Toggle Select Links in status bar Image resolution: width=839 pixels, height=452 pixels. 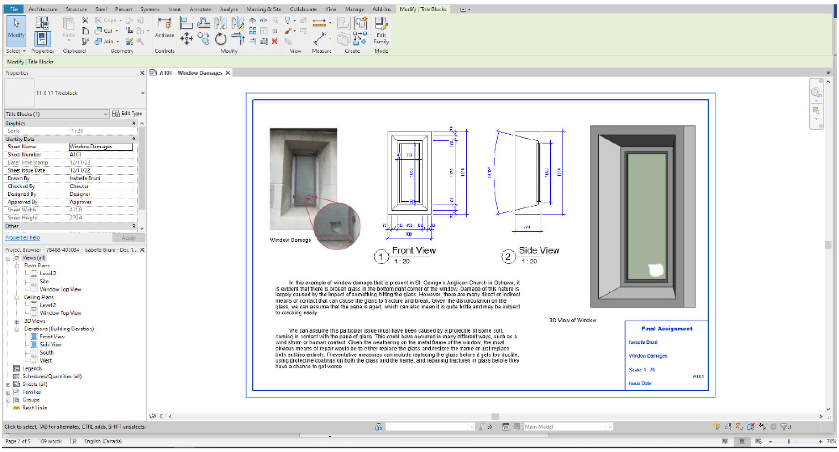717,427
